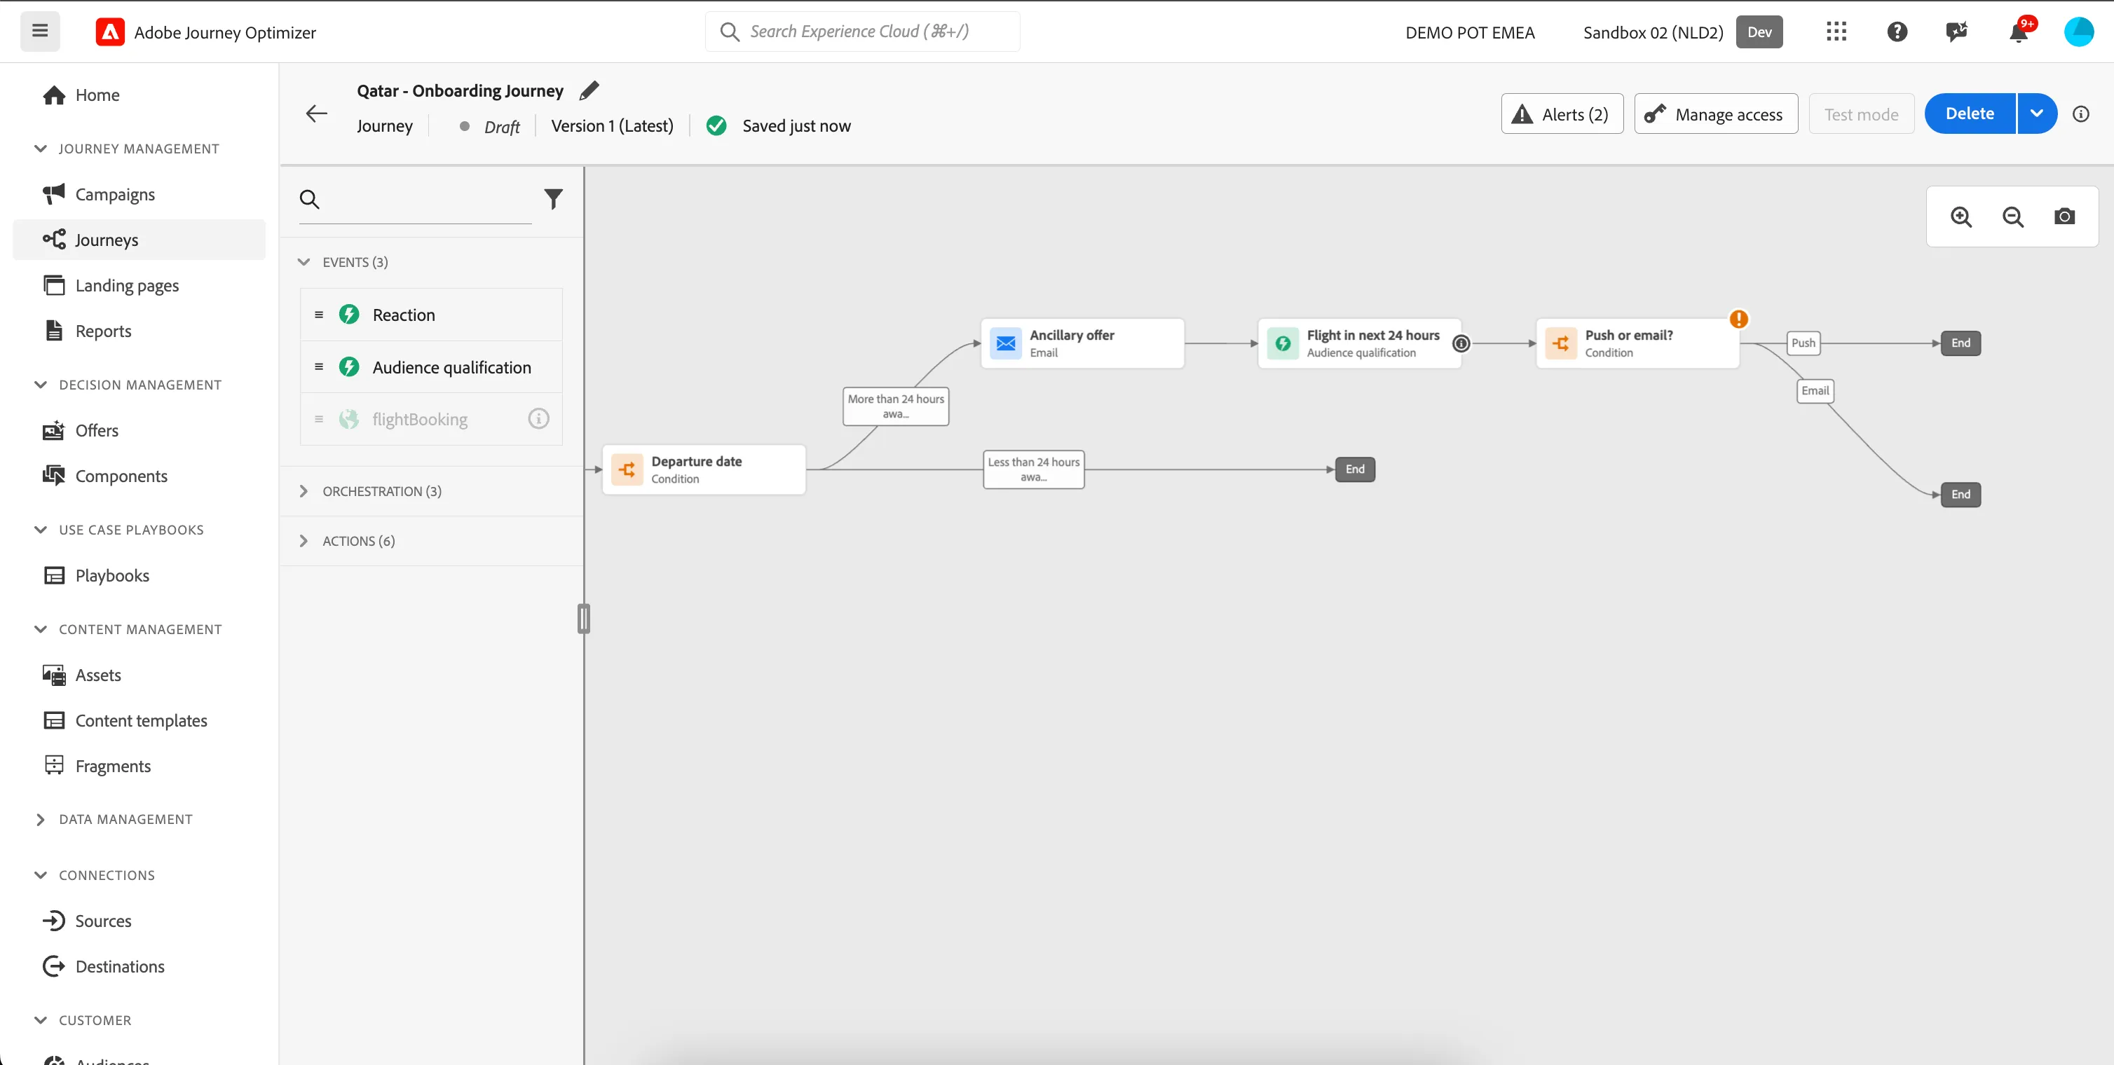Open the notifications bell
2114x1065 pixels.
coord(2019,32)
